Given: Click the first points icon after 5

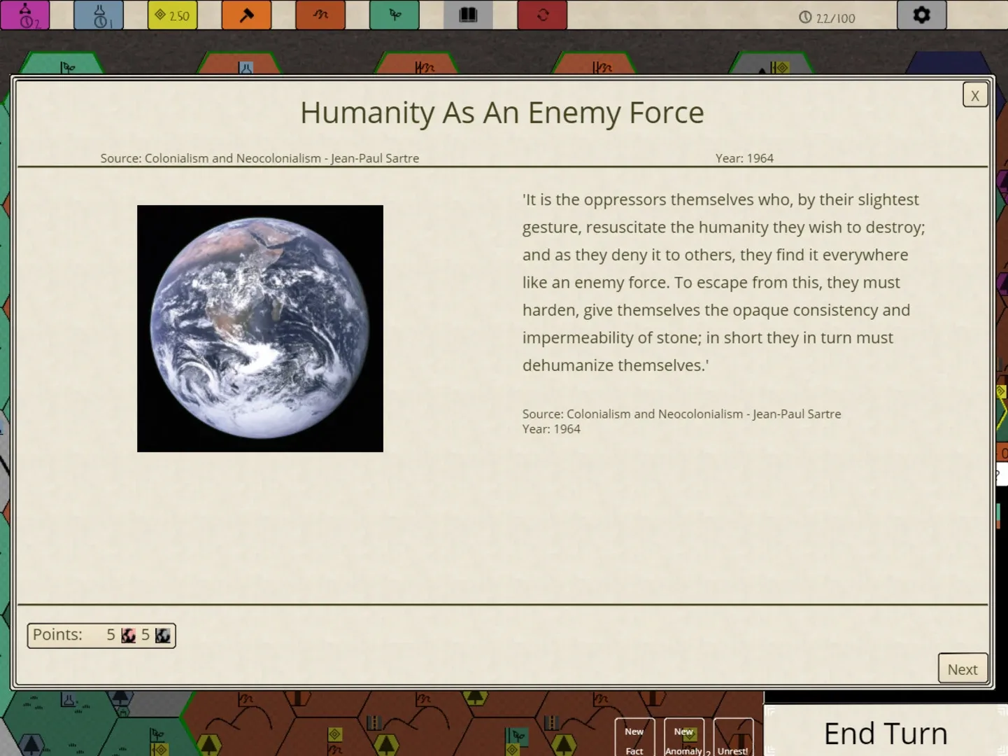Looking at the screenshot, I should (129, 636).
